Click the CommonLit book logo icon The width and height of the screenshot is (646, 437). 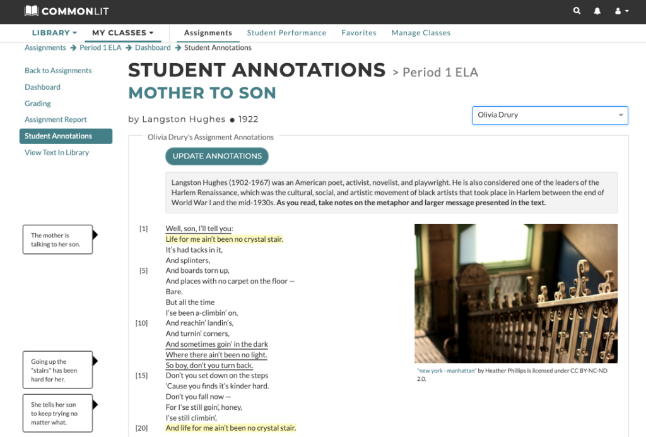[32, 11]
